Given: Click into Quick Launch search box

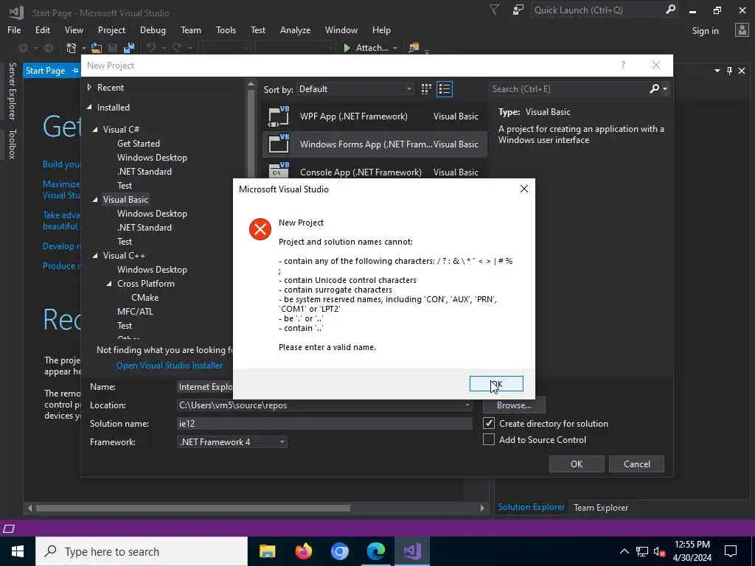Looking at the screenshot, I should pos(598,10).
